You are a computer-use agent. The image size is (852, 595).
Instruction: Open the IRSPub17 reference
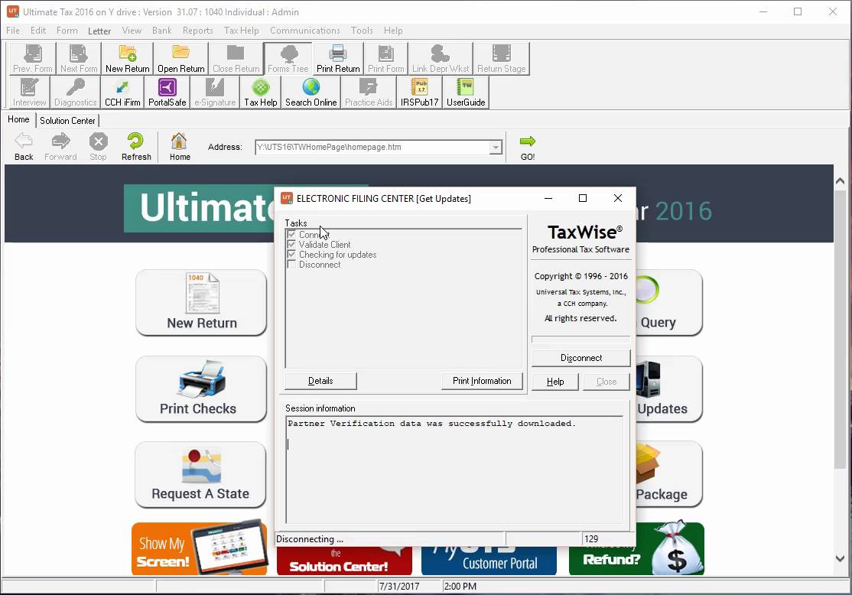419,93
